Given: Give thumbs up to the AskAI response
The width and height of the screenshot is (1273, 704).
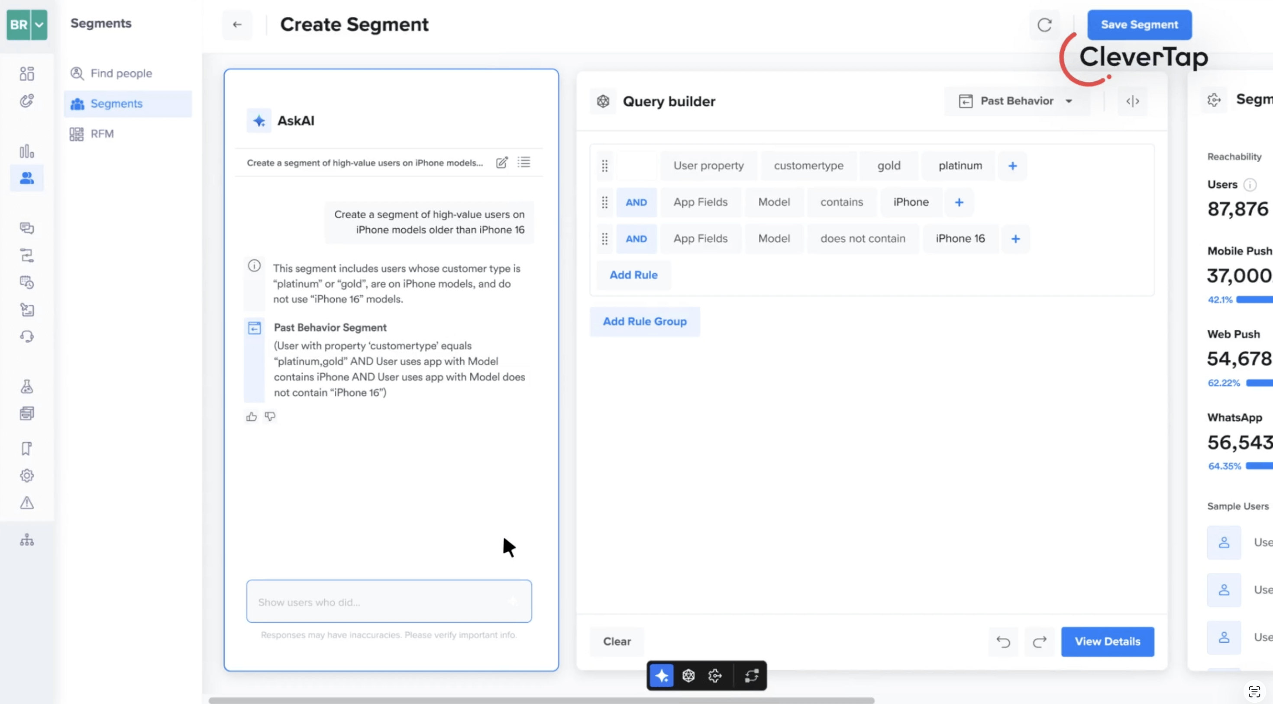Looking at the screenshot, I should click(x=251, y=416).
